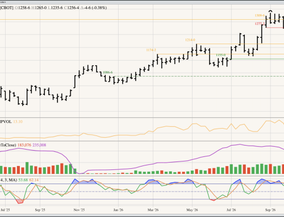Select the high price H1265-0

coord(39,8)
